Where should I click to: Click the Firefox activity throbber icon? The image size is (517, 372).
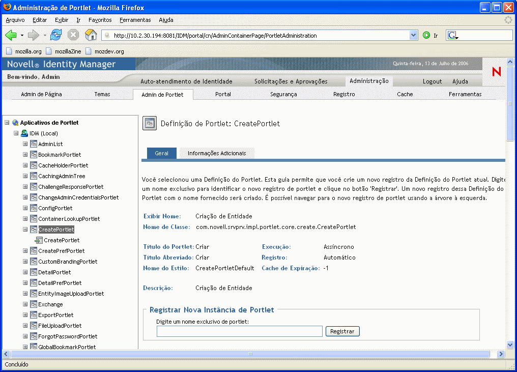click(x=508, y=20)
